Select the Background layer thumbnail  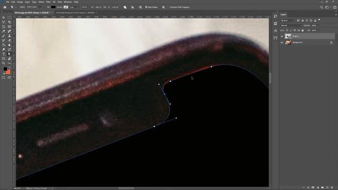point(288,42)
